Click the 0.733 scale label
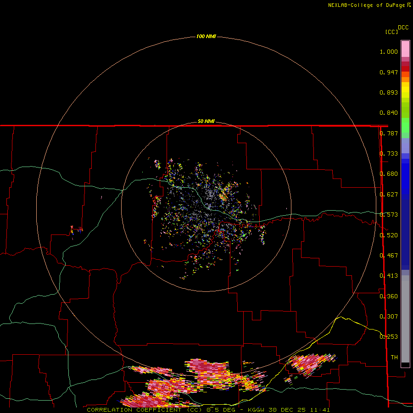Image resolution: width=413 pixels, height=413 pixels. [389, 154]
